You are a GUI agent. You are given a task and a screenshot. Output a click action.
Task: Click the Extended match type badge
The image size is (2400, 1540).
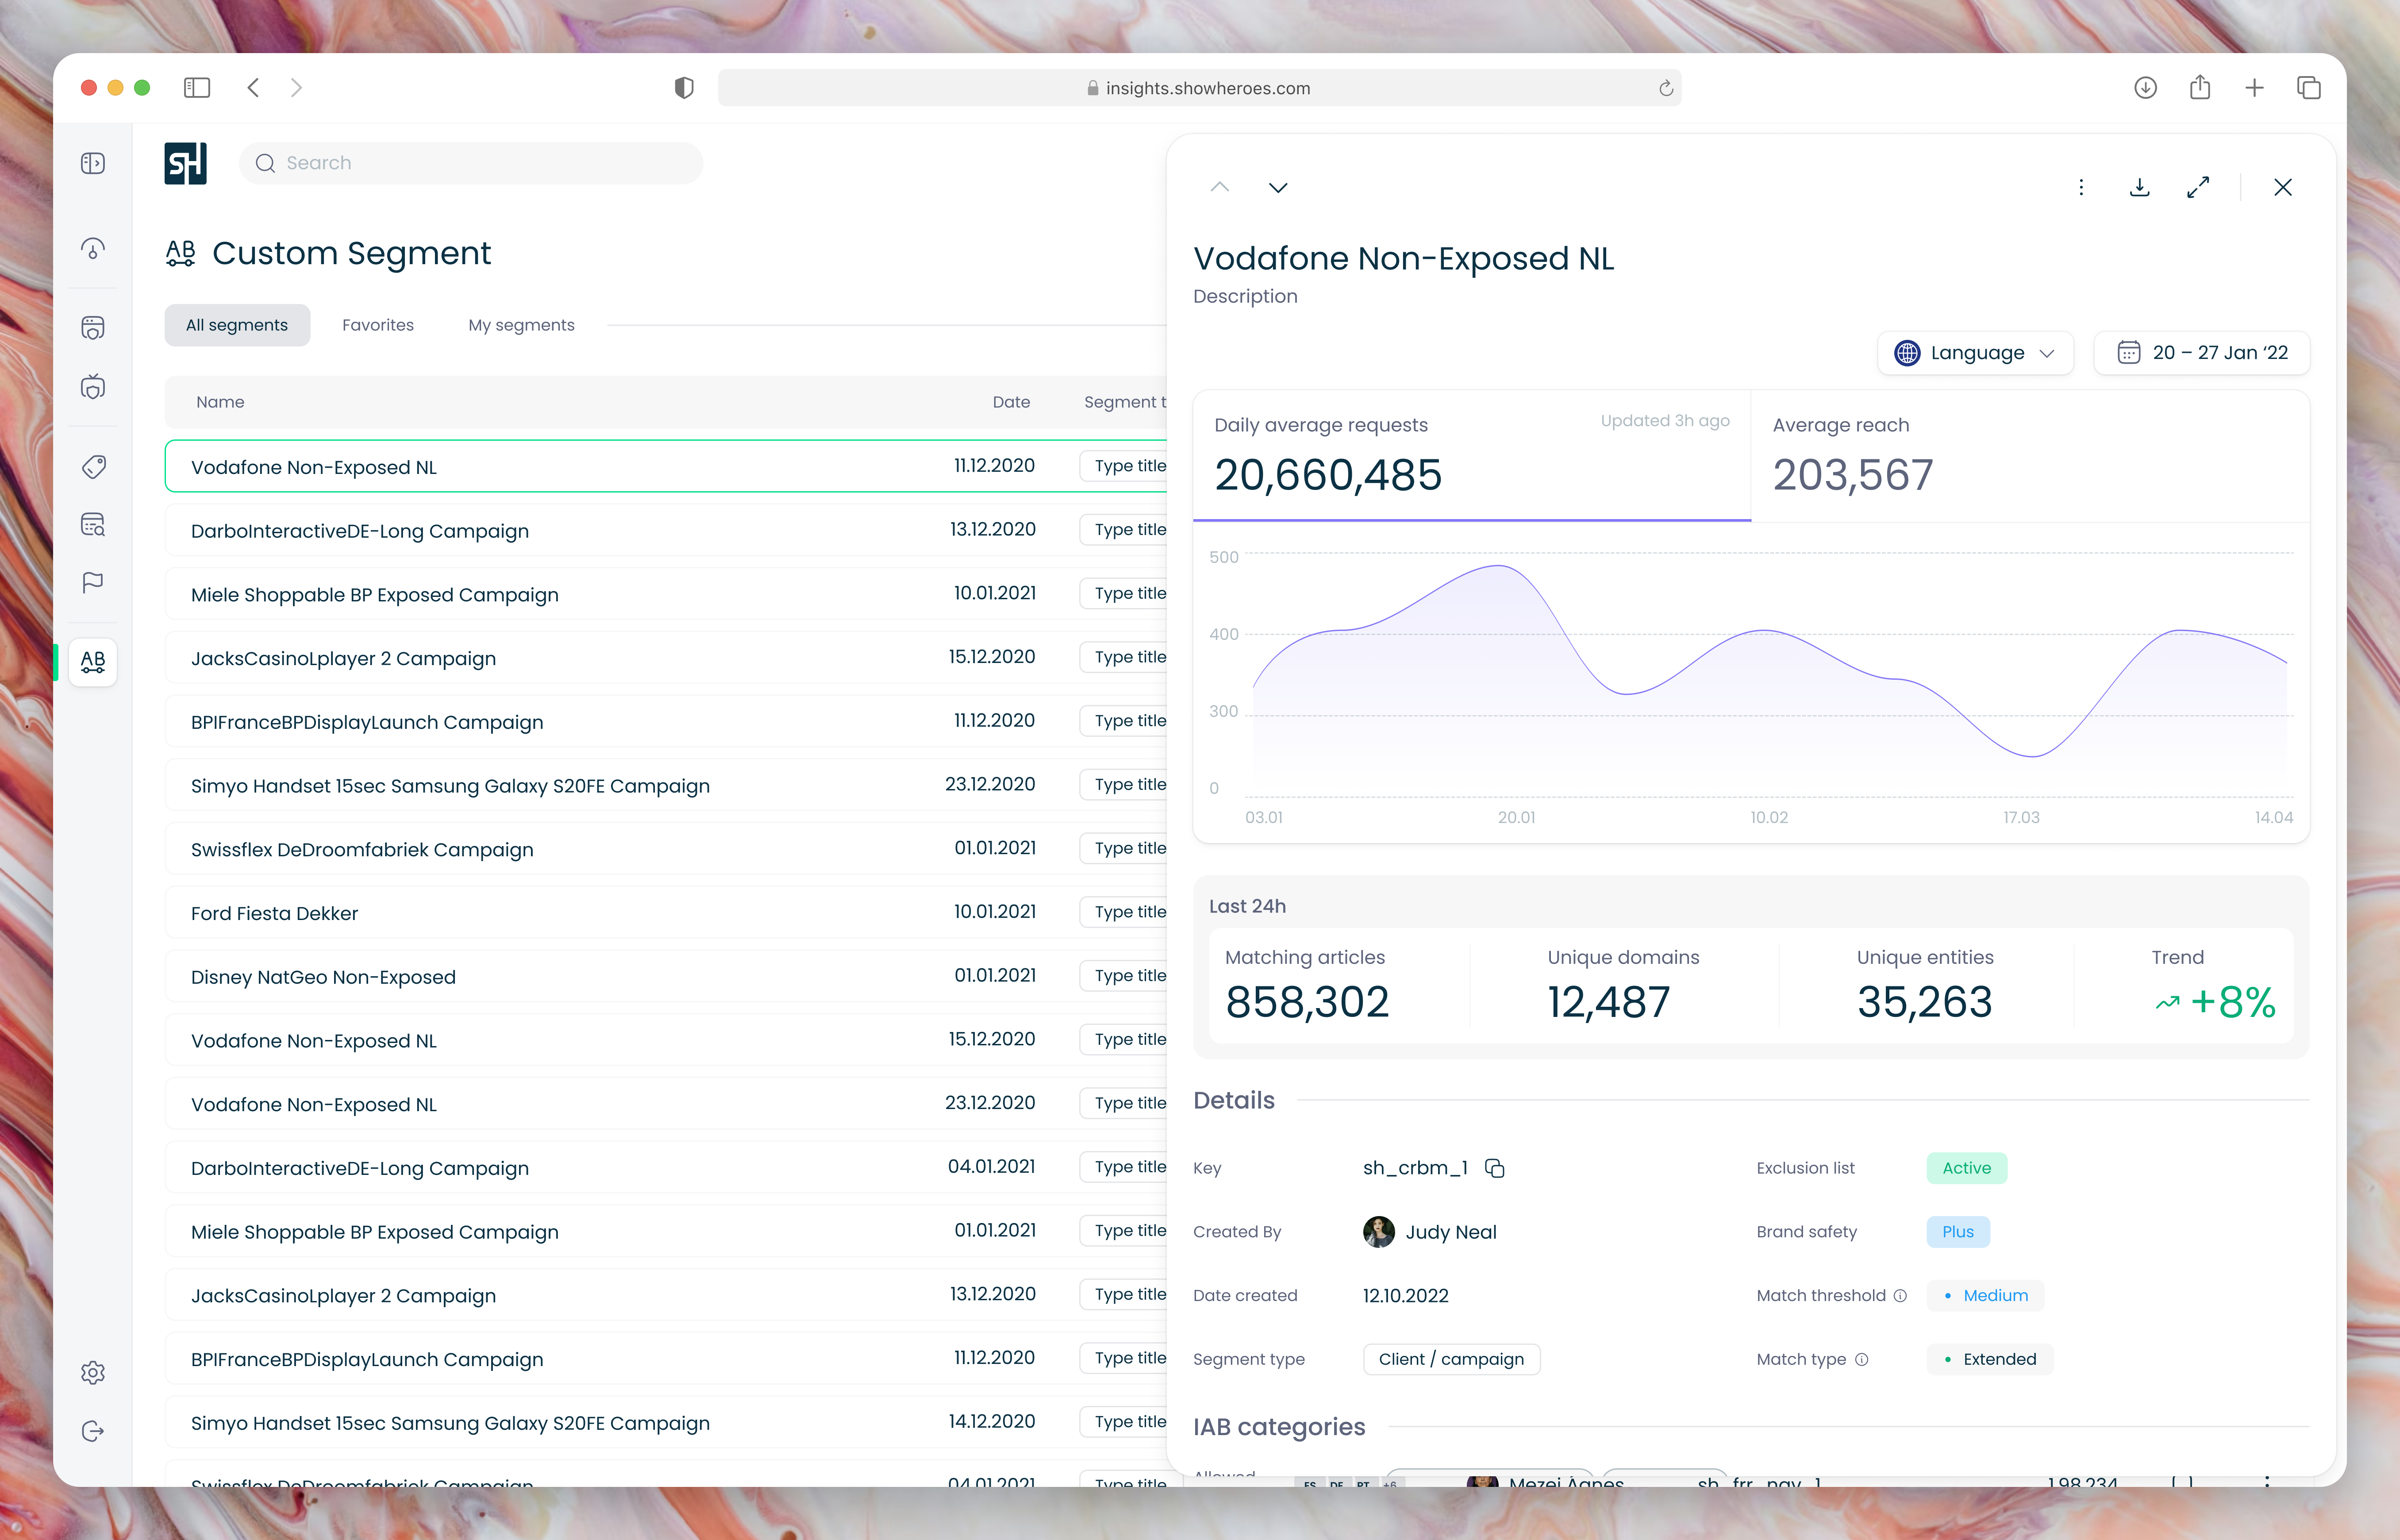click(x=1990, y=1360)
